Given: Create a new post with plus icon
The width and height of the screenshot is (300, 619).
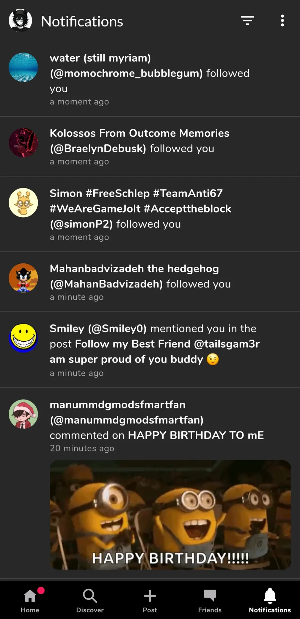Looking at the screenshot, I should [150, 600].
